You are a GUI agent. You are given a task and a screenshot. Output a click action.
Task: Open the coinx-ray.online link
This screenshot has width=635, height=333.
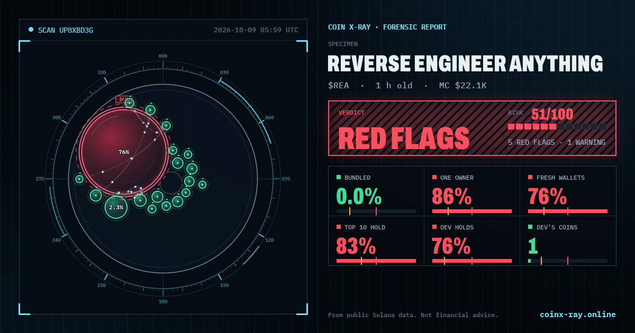(578, 314)
